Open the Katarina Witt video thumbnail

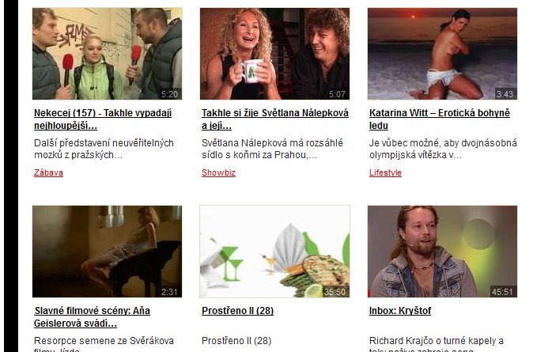click(x=442, y=54)
